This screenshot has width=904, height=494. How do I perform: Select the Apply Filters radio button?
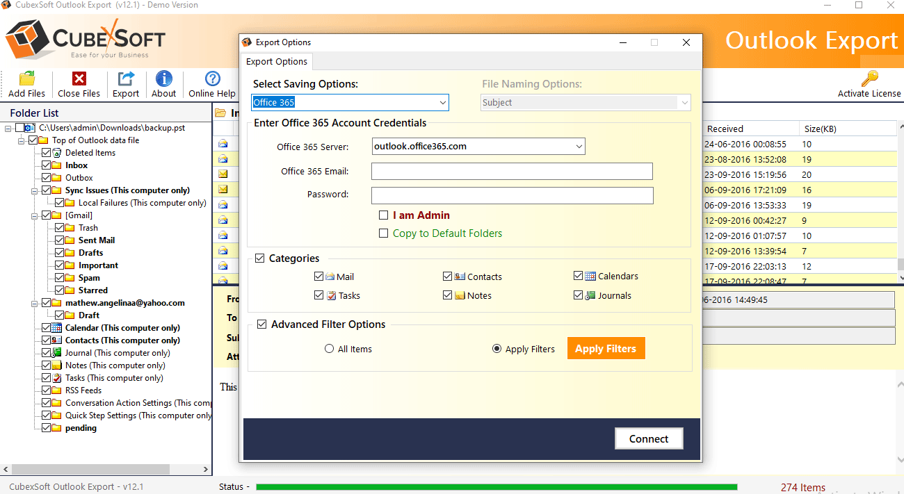pyautogui.click(x=497, y=349)
